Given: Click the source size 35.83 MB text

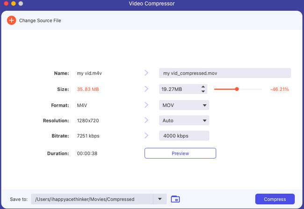Looking at the screenshot, I should 88,89.
